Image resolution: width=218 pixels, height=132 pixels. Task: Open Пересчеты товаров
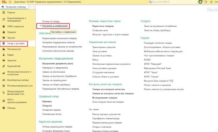click(103, 26)
